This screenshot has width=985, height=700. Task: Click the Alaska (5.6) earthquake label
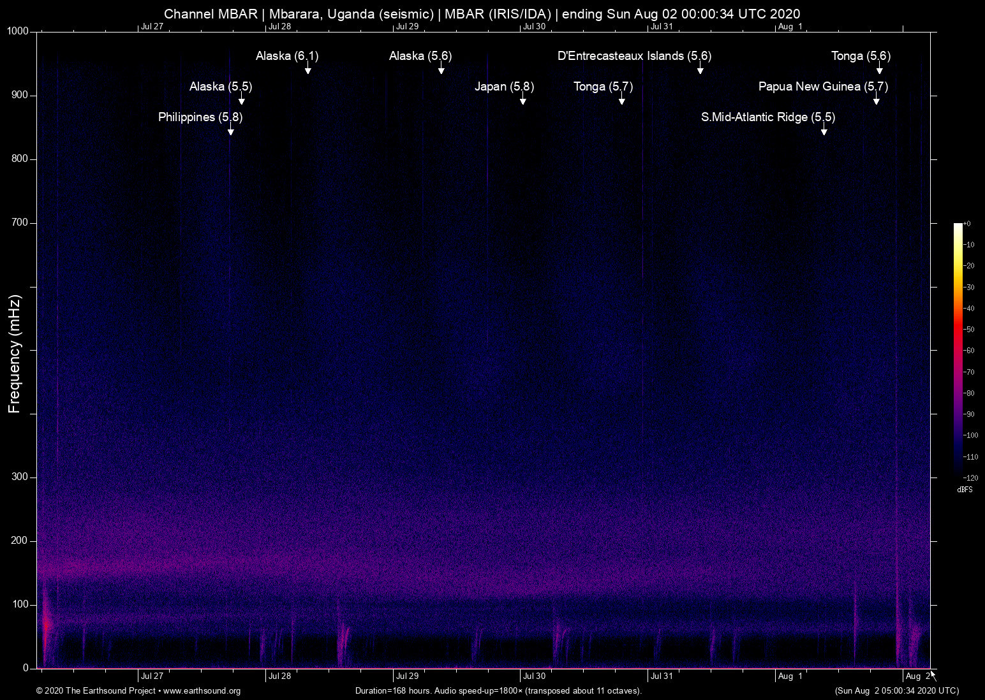pos(420,56)
